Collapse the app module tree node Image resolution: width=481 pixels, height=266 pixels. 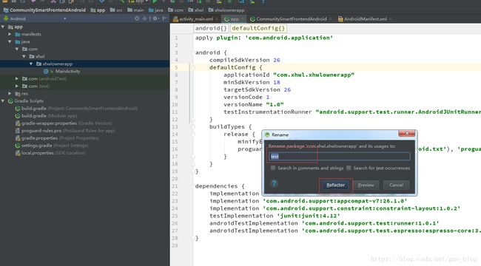click(x=3, y=27)
